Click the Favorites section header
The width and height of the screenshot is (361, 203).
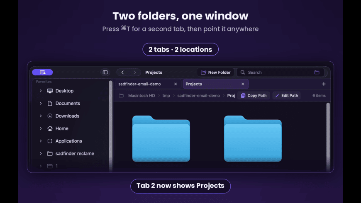point(44,82)
